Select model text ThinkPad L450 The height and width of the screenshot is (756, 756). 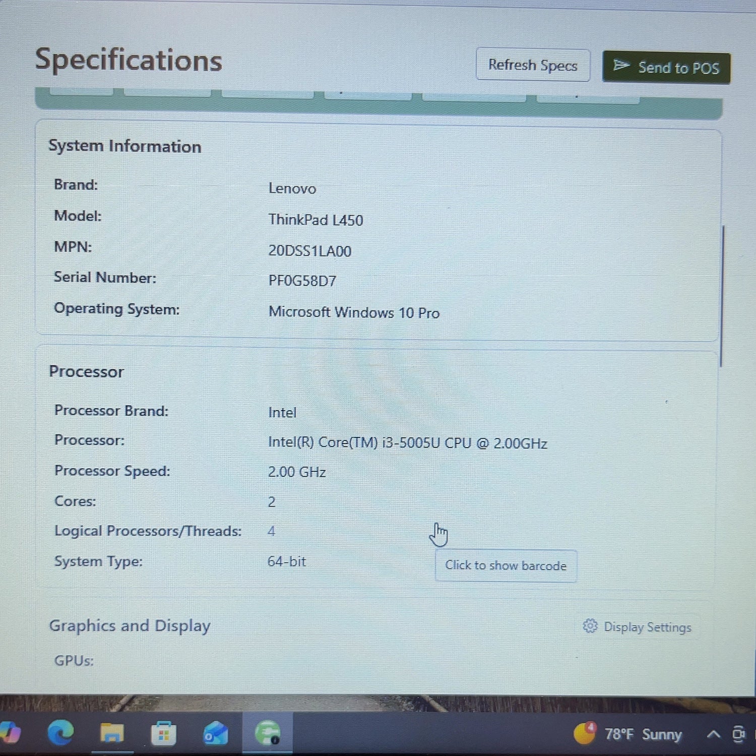point(316,220)
